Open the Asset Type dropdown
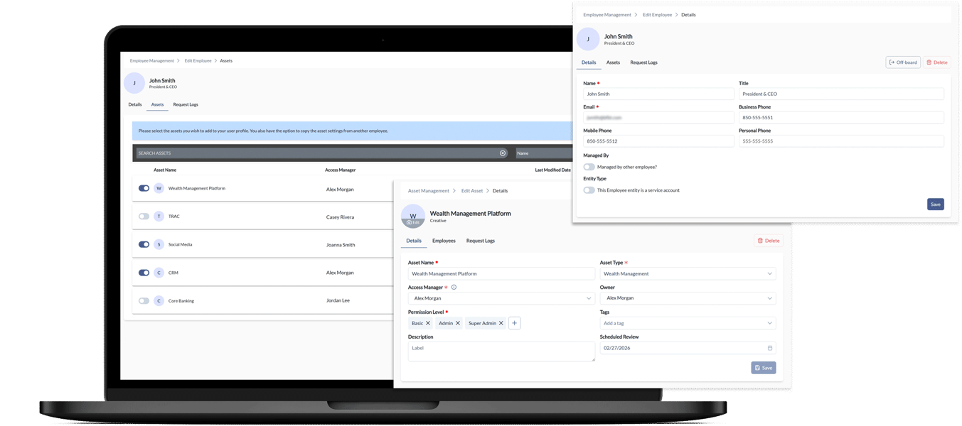This screenshot has height=426, width=962. 771,273
